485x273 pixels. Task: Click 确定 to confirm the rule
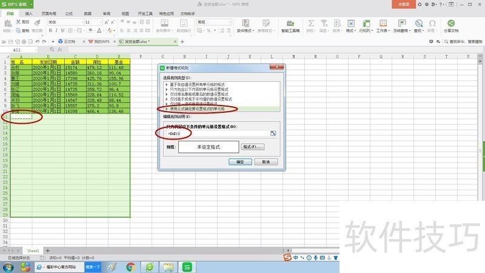[x=240, y=162]
